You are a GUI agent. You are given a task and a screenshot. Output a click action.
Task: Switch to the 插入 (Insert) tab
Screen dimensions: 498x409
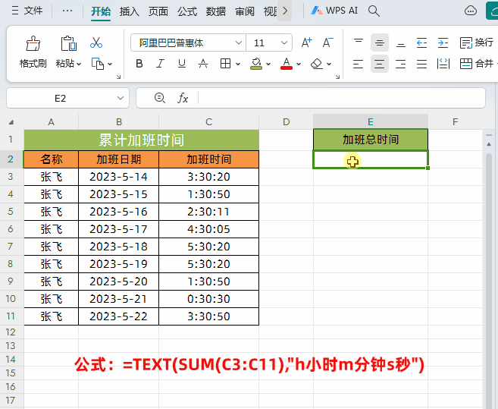click(130, 11)
